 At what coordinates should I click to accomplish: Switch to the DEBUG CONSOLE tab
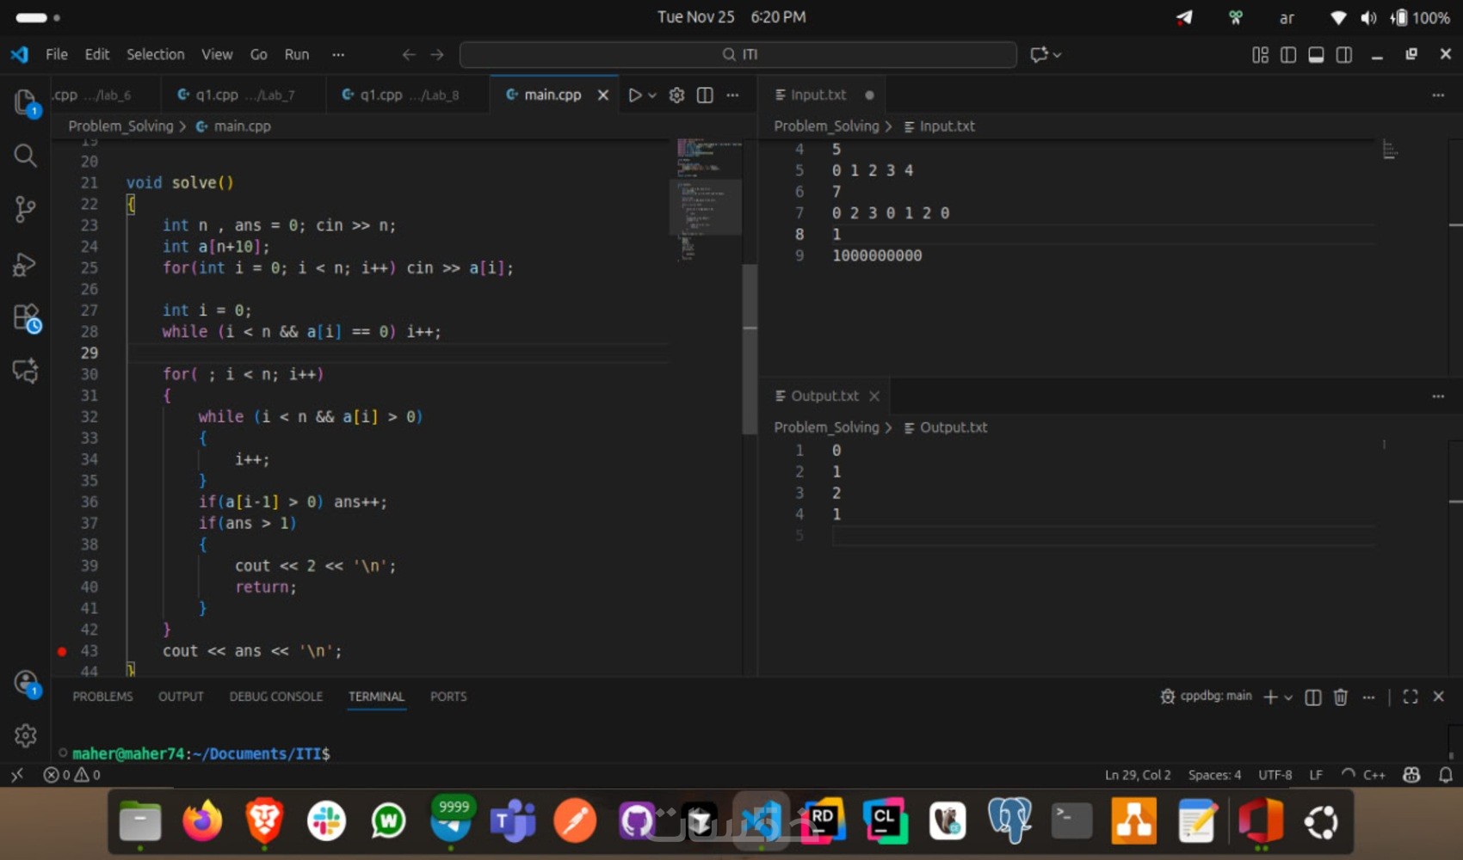(x=275, y=697)
